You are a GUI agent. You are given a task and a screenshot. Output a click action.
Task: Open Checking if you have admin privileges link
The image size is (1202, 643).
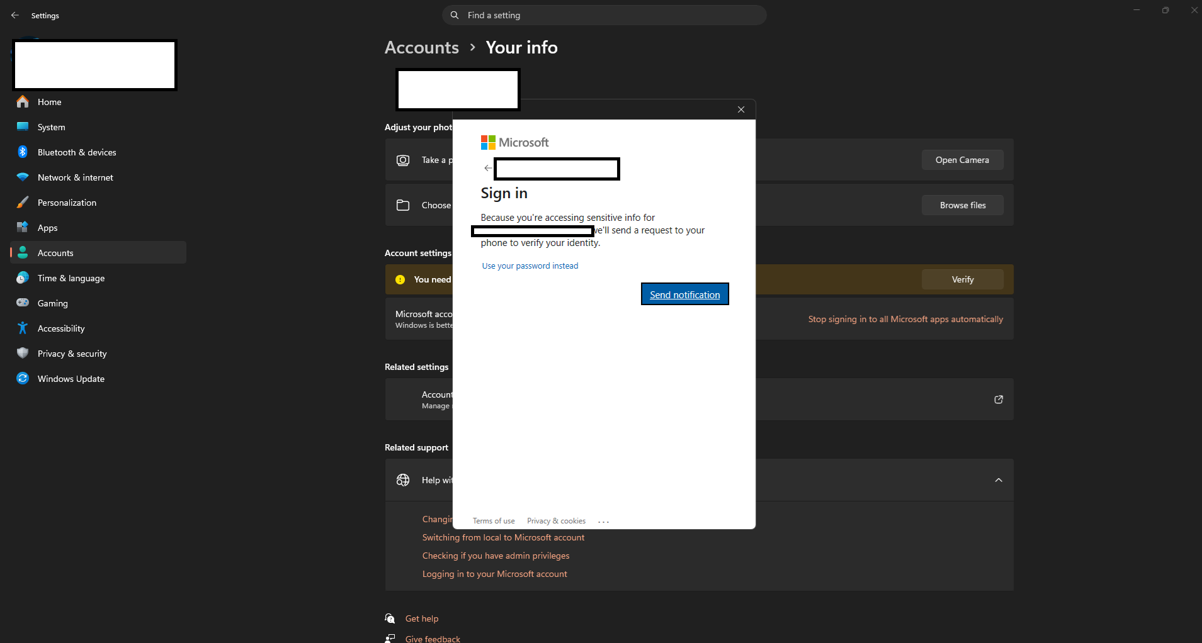point(496,556)
